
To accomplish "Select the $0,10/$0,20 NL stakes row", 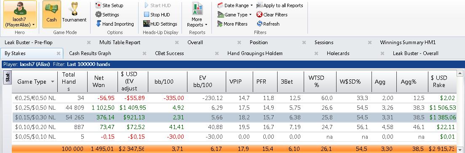I will point(234,127).
